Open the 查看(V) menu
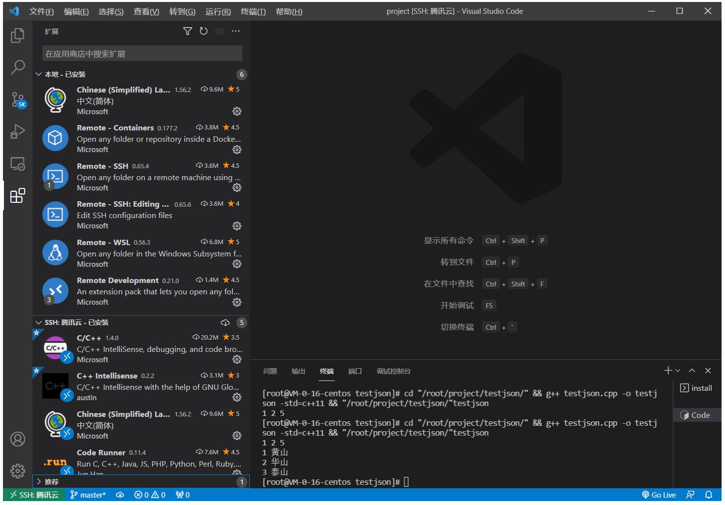725x505 pixels. point(146,11)
